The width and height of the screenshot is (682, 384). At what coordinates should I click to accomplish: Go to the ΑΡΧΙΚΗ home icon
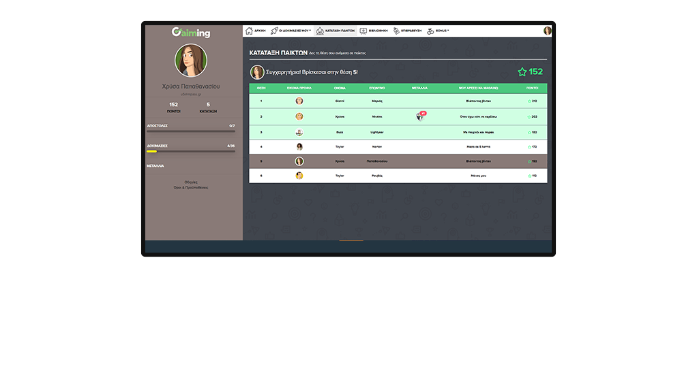click(x=249, y=31)
